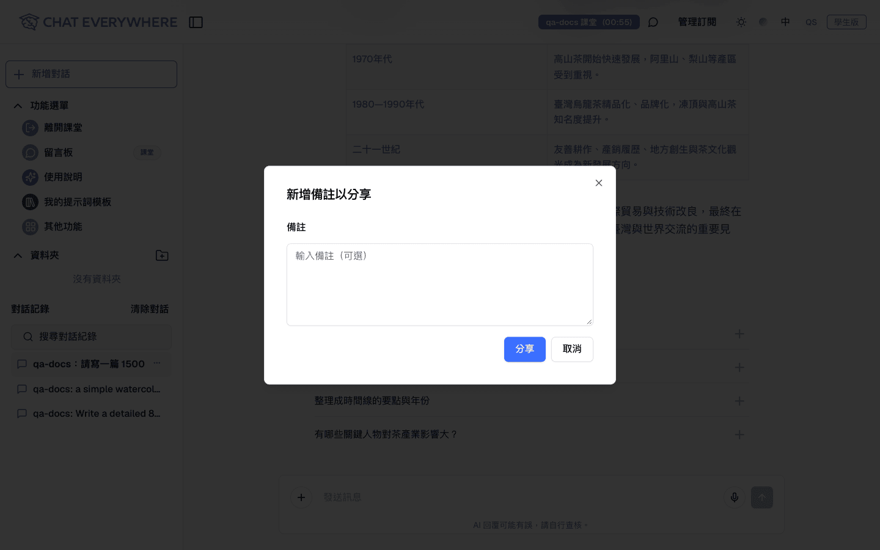
Task: Change language with the 中 button
Action: 785,22
